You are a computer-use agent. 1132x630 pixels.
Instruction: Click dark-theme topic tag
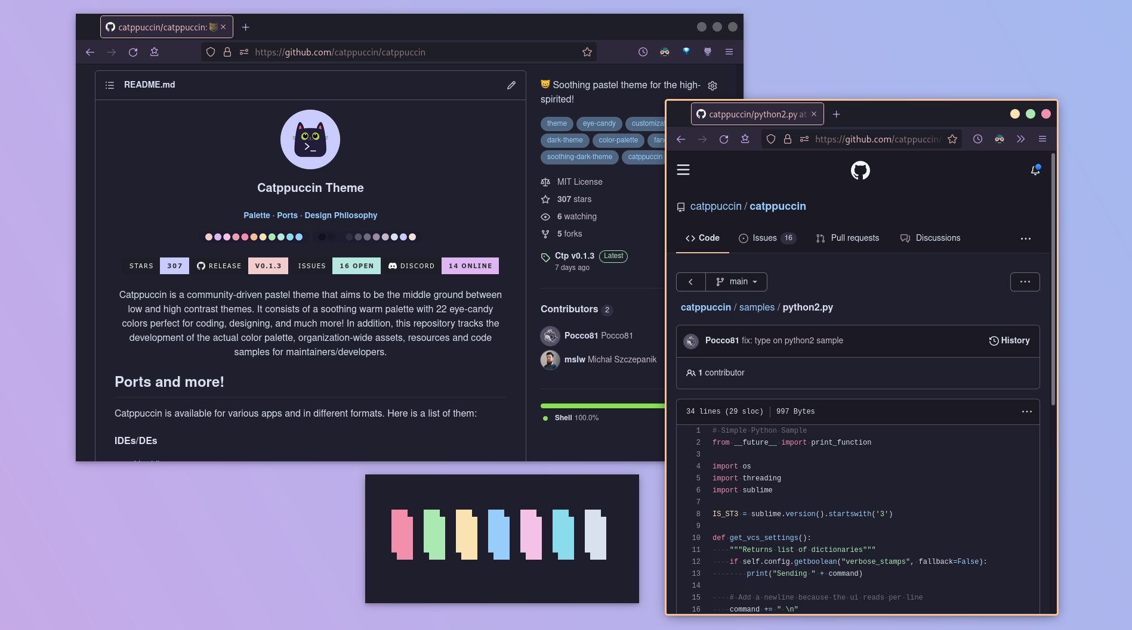point(565,140)
